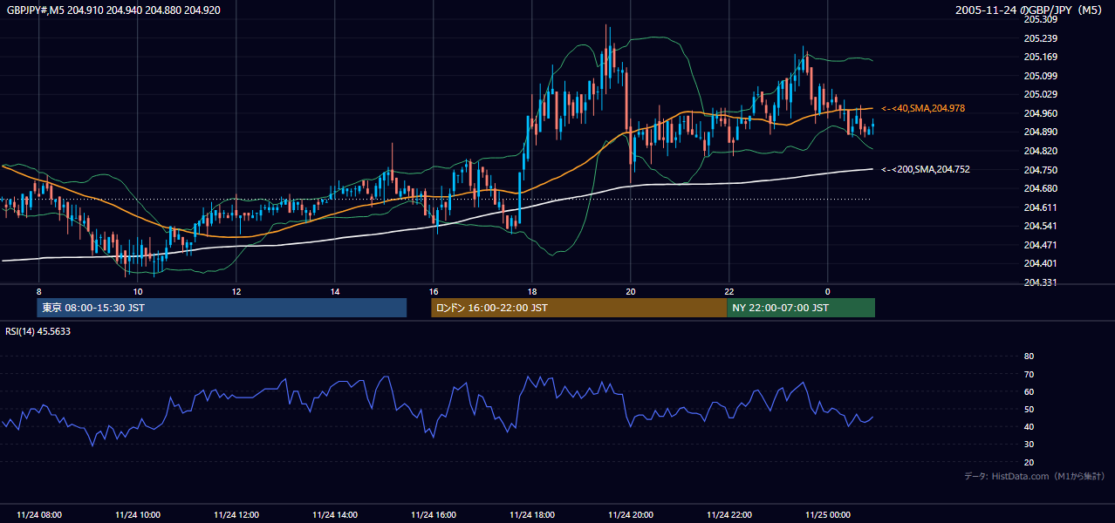Click the 40 SMA 204.978 label
The image size is (1115, 523).
pos(923,108)
